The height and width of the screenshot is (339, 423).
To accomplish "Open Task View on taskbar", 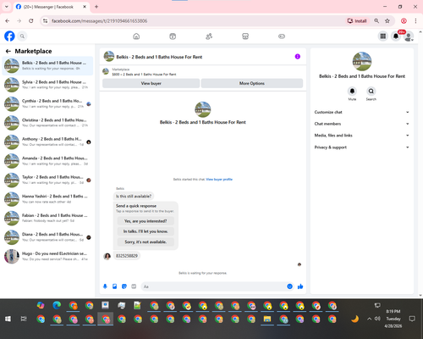I will [24, 319].
